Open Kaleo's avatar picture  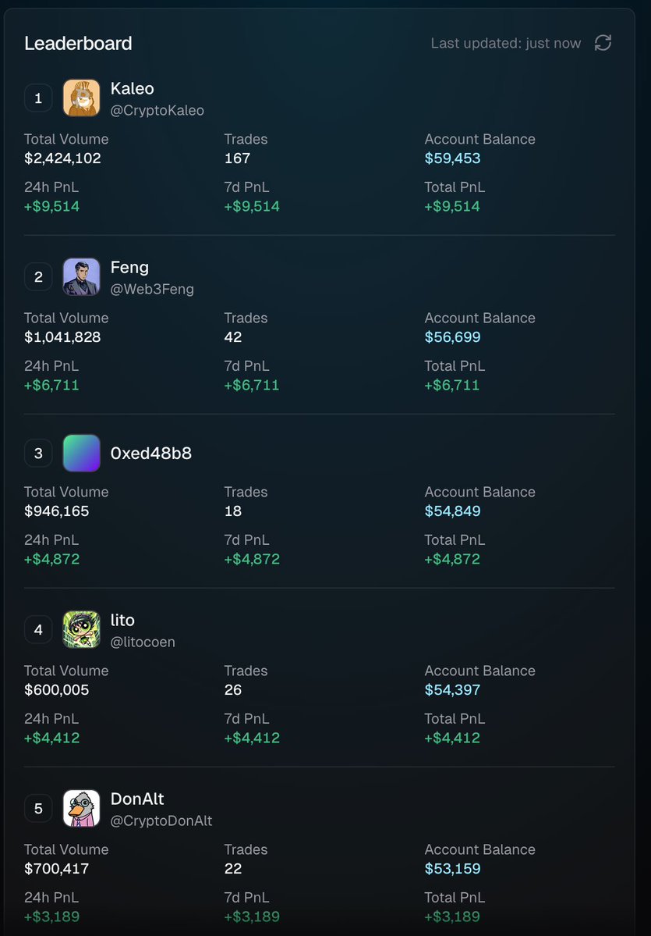tap(81, 98)
